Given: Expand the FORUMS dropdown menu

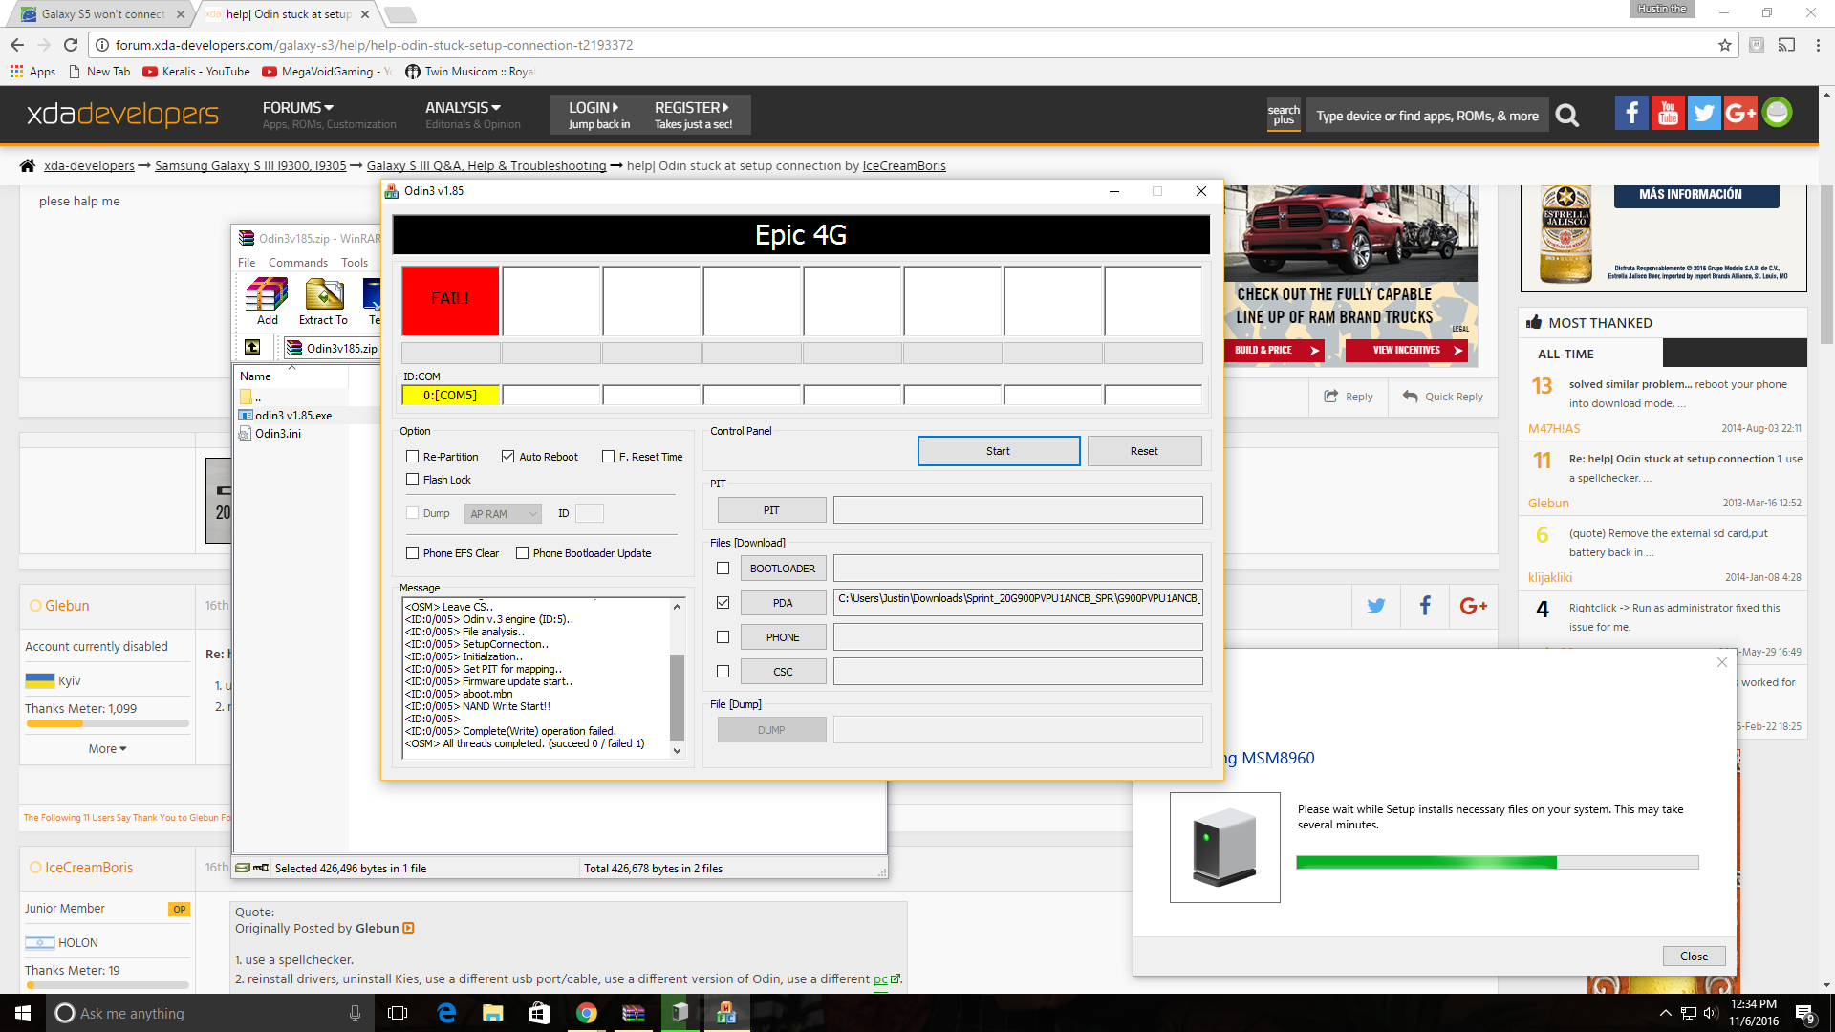Looking at the screenshot, I should 298,108.
